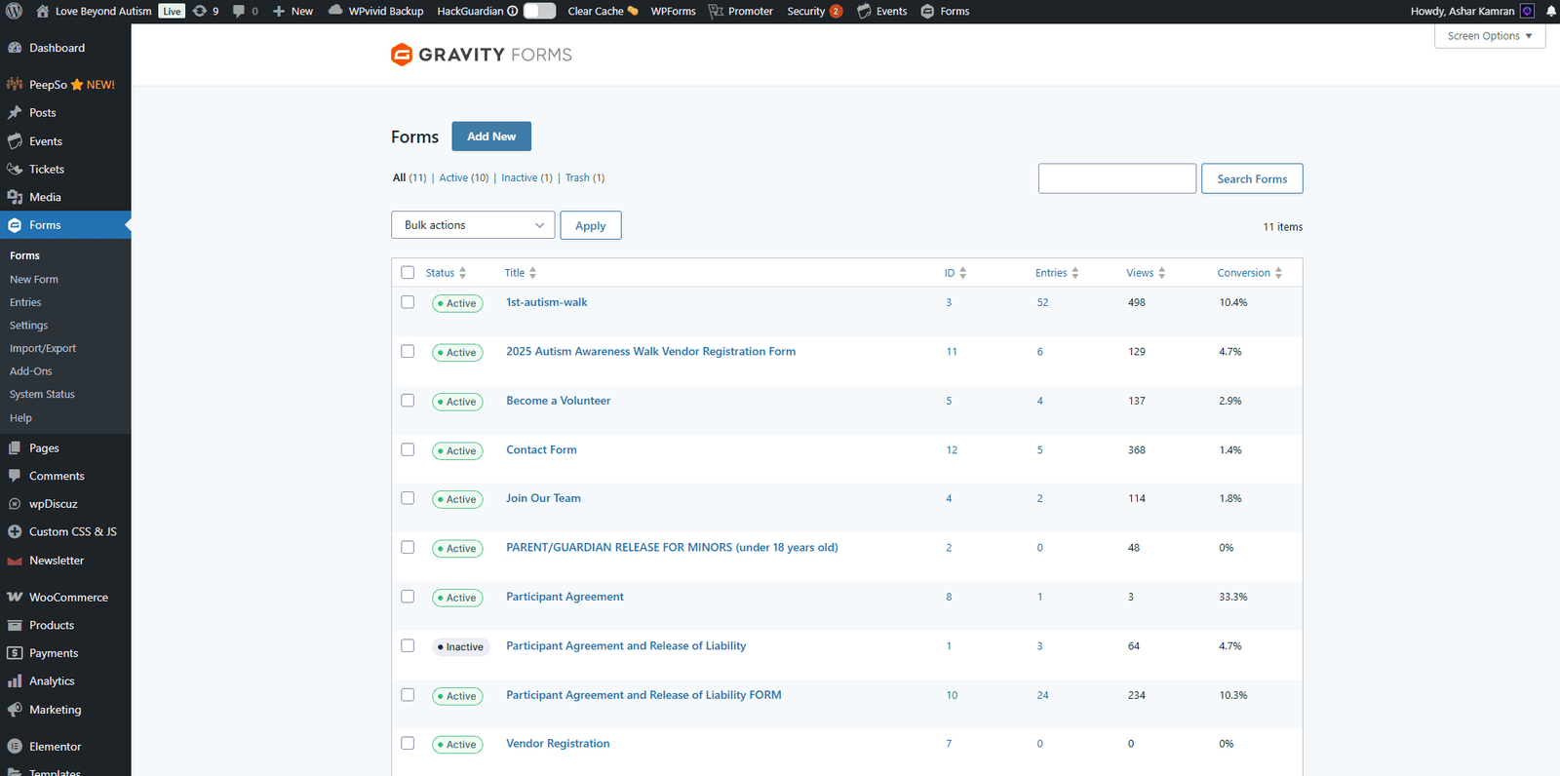The image size is (1560, 776).
Task: Click the Events ticket icon in admin bar
Action: (x=864, y=11)
